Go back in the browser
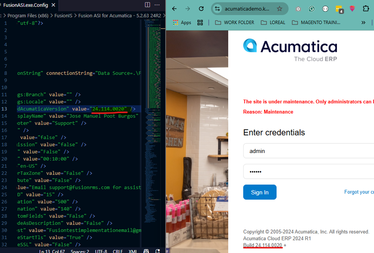Screen dimensions: 374x253 tap(175, 9)
